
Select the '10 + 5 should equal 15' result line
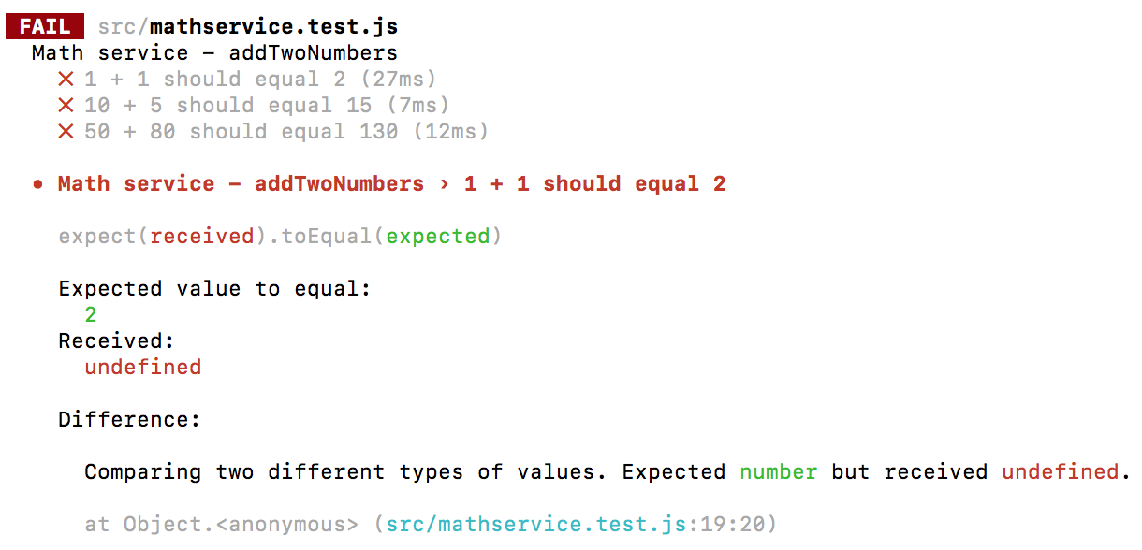pos(267,106)
